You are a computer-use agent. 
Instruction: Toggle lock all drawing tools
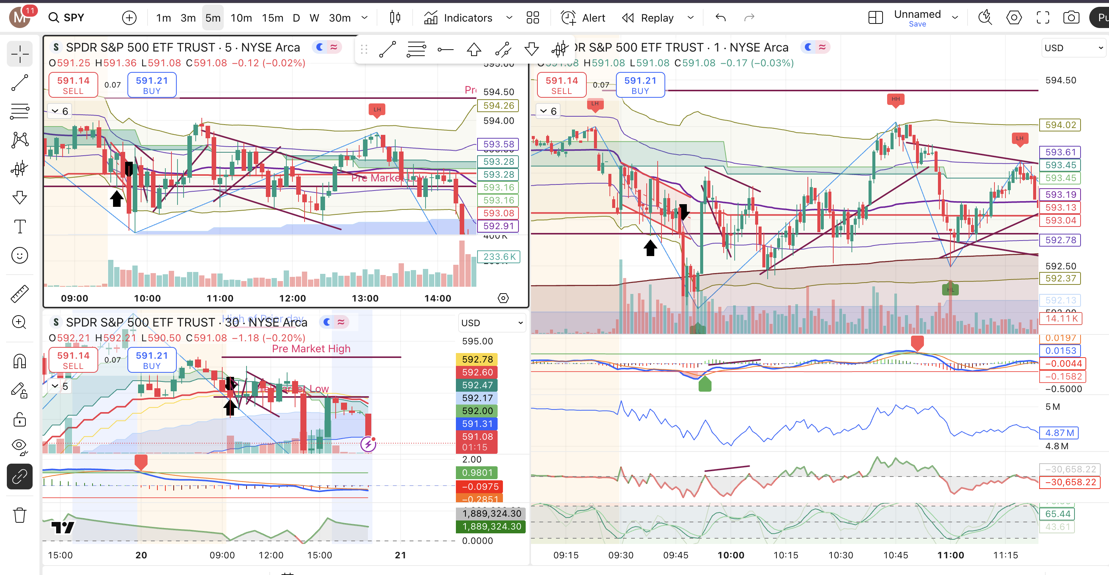(19, 419)
